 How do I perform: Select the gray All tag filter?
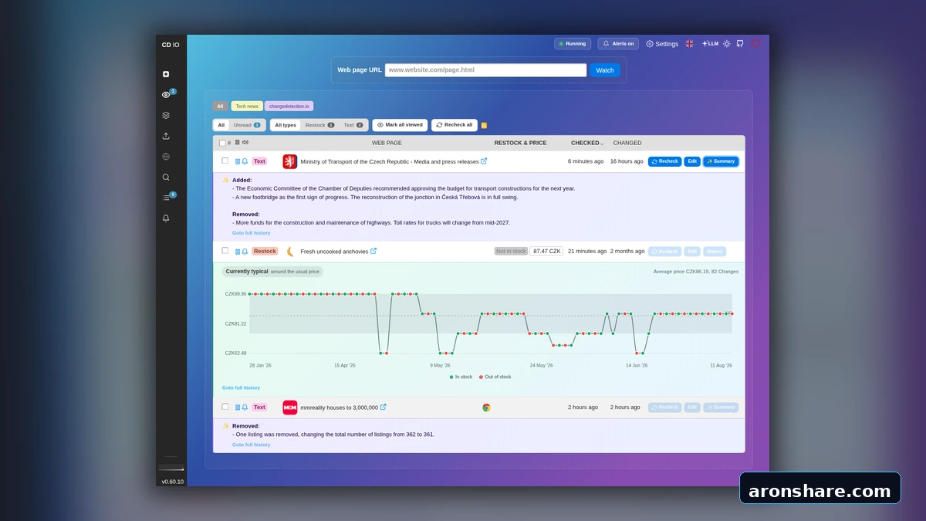click(220, 107)
